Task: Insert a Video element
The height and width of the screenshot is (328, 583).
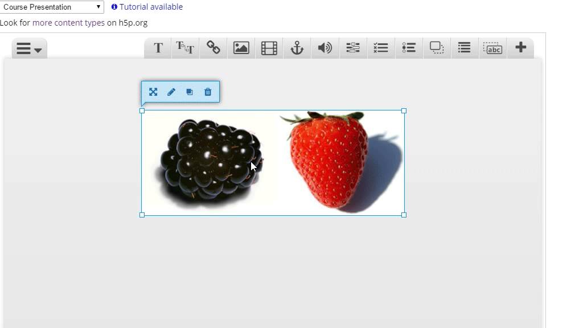Action: coord(269,48)
